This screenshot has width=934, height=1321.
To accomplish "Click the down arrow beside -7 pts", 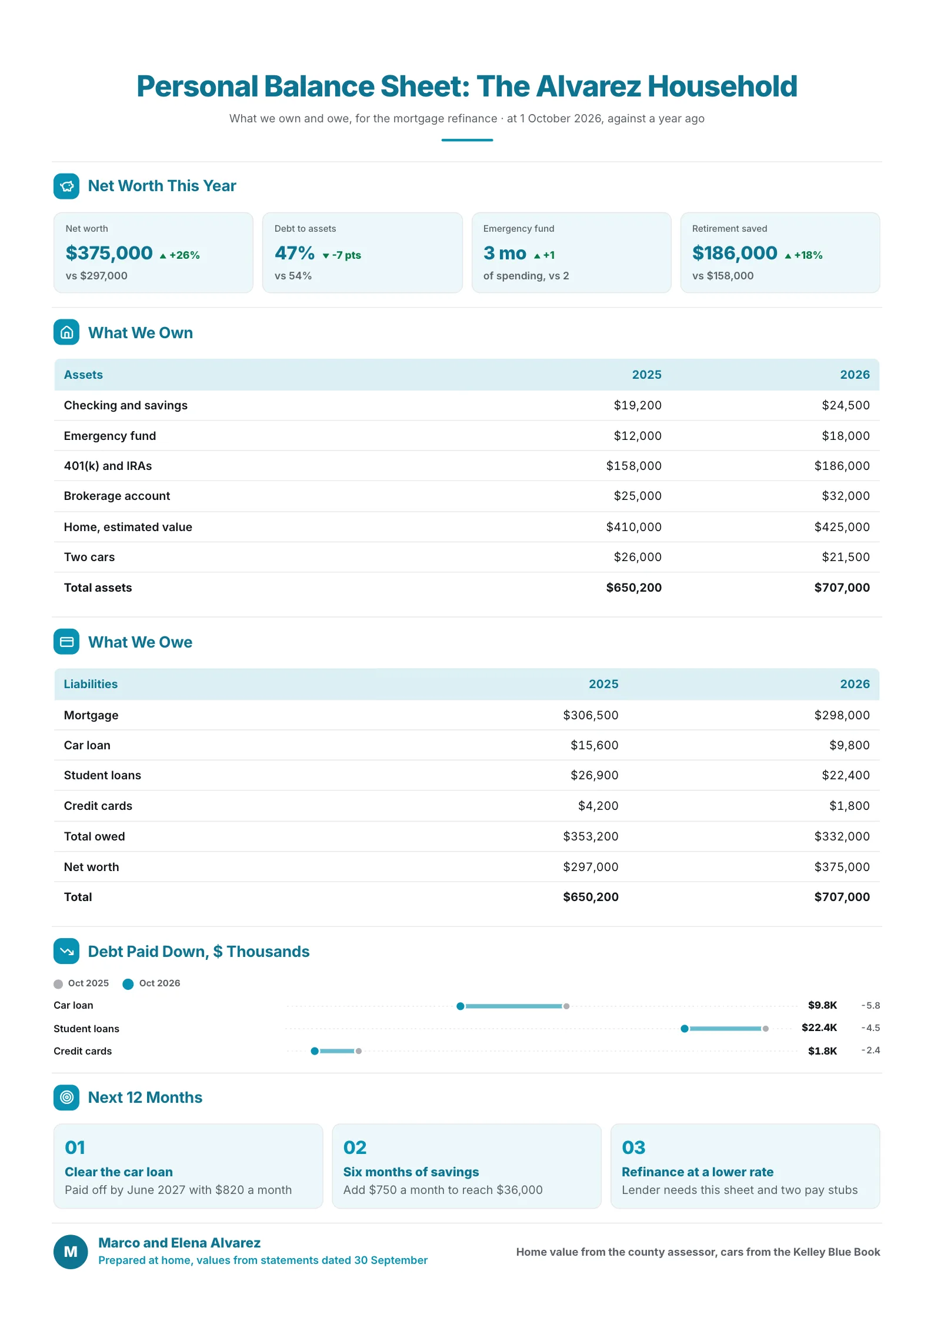I will point(326,256).
